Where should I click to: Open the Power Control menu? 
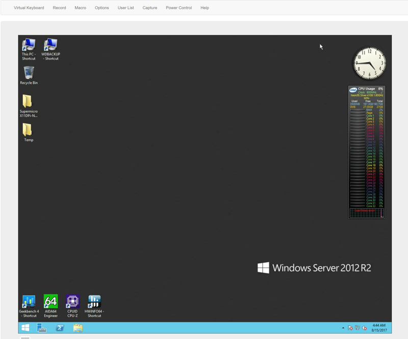click(x=179, y=8)
